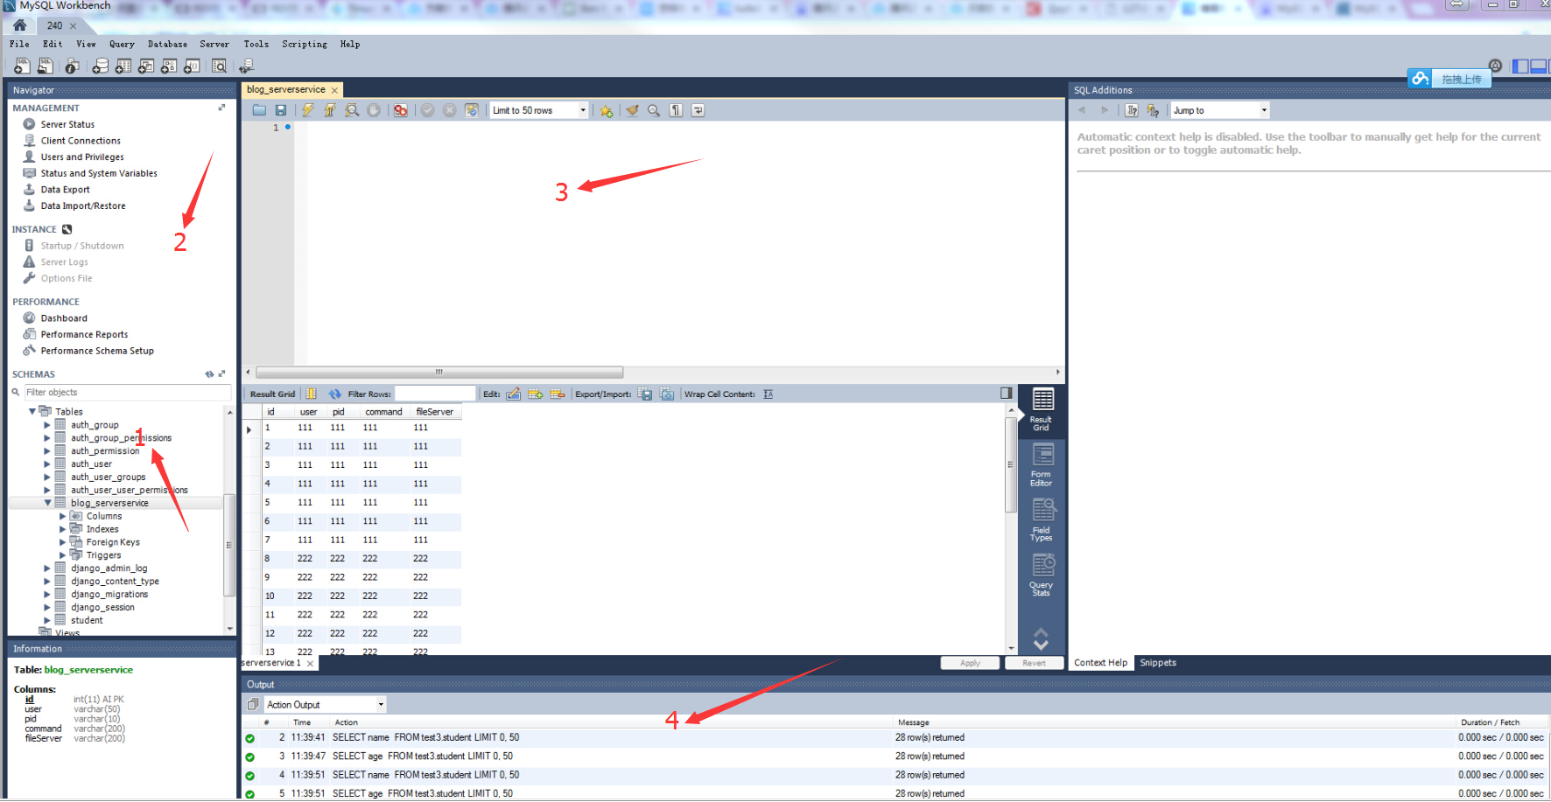Refresh the result grid data
1551x802 pixels.
[x=335, y=394]
